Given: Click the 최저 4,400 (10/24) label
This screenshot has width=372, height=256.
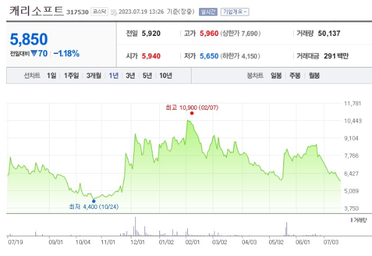Looking at the screenshot, I should click(x=94, y=206).
